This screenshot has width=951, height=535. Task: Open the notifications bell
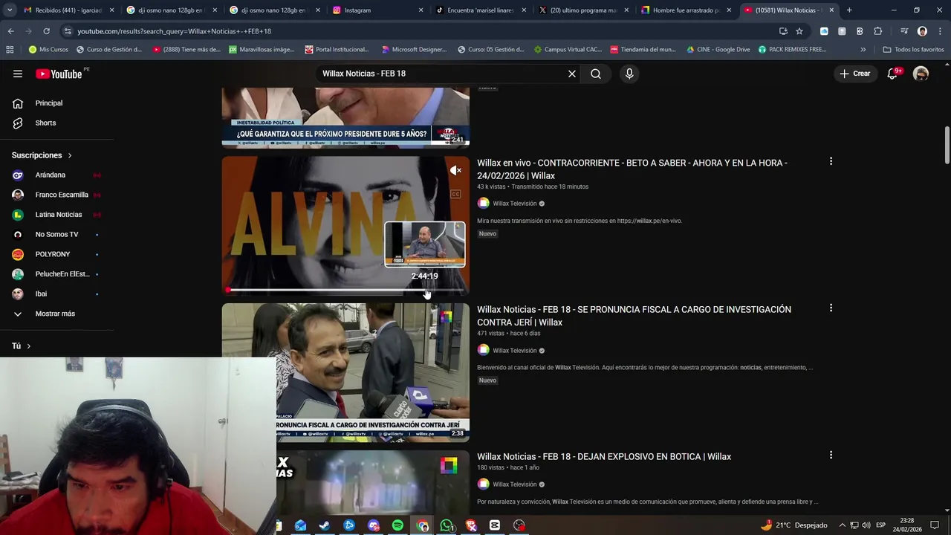pyautogui.click(x=892, y=74)
